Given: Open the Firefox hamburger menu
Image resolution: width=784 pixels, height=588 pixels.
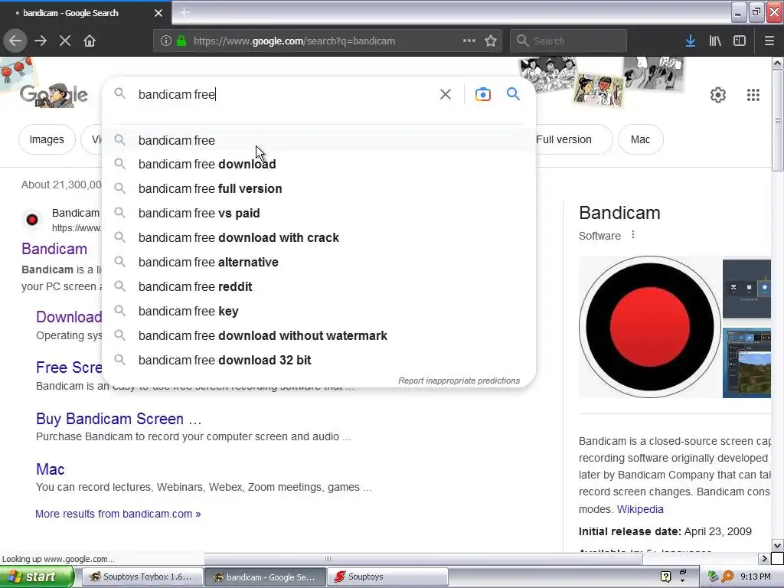Looking at the screenshot, I should pyautogui.click(x=769, y=41).
